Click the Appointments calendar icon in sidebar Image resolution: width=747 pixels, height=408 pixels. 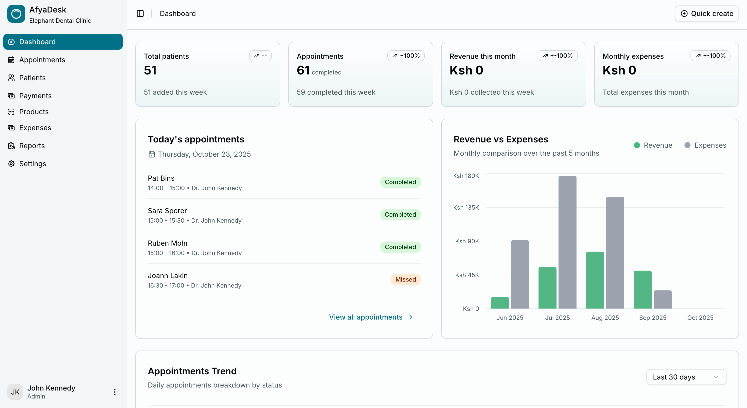pos(11,60)
